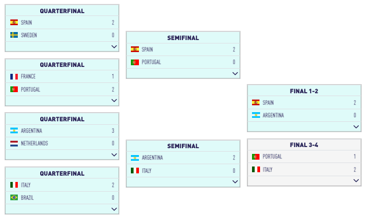Image resolution: width=372 pixels, height=222 pixels.
Task: Expand Final 1-2 match details
Action: 356,126
